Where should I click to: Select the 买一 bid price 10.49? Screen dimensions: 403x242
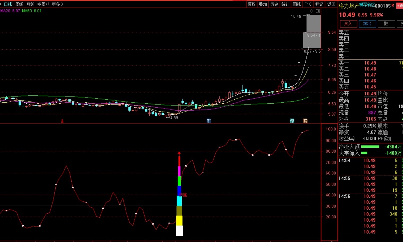point(370,63)
